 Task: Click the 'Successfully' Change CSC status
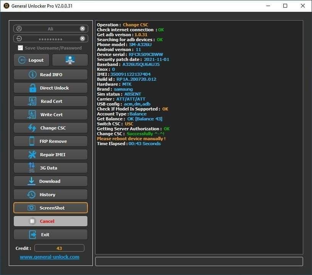click(145, 134)
